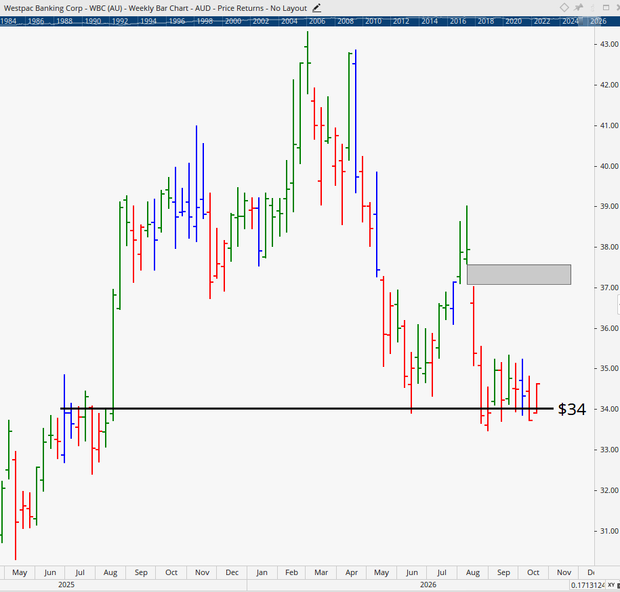Click the 0.1713124 scale value field
Screen dimensions: 620x592
[x=588, y=585]
